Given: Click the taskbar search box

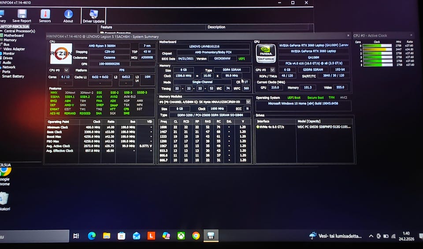Looking at the screenshot, I should [x=34, y=236].
